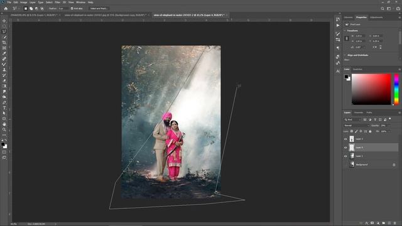This screenshot has height=226, width=402.
Task: Select the Eyedropper tool
Action: tap(4, 53)
